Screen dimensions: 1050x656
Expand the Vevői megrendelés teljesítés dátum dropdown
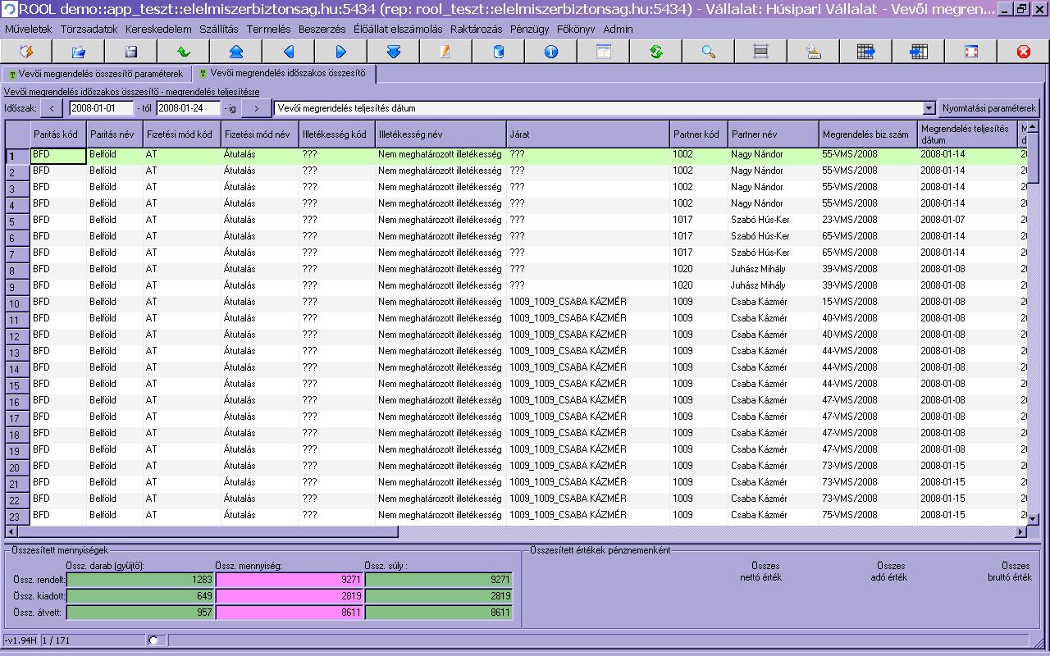929,108
